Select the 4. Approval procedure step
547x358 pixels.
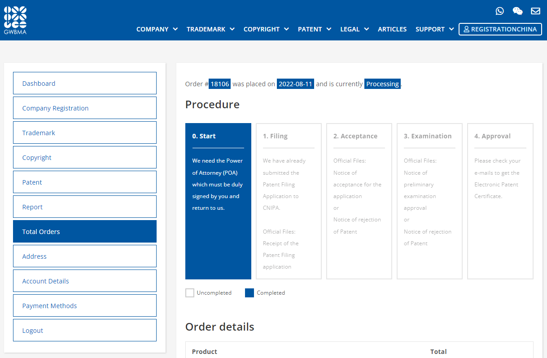500,201
